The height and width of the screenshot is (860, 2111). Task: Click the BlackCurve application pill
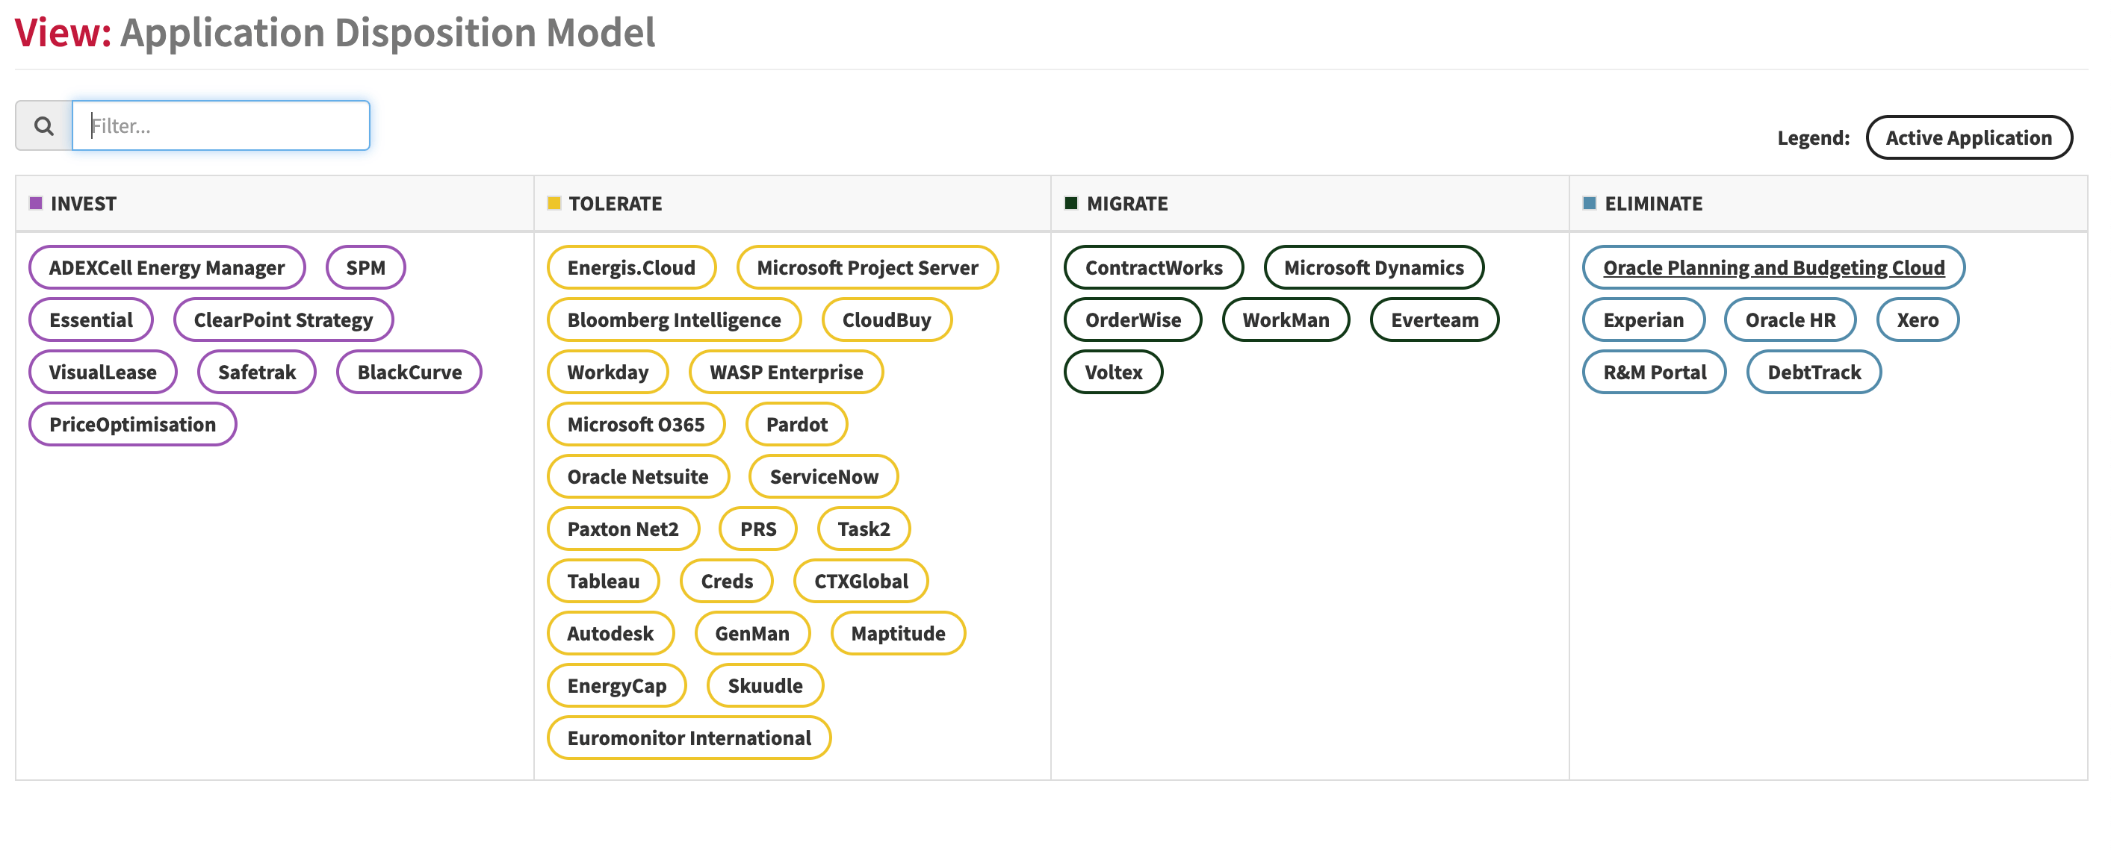click(x=409, y=373)
